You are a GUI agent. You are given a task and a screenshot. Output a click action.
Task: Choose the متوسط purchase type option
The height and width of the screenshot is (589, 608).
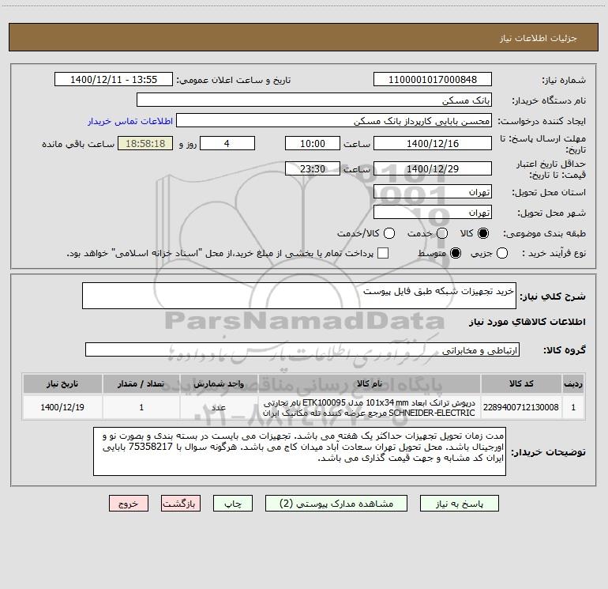456,253
